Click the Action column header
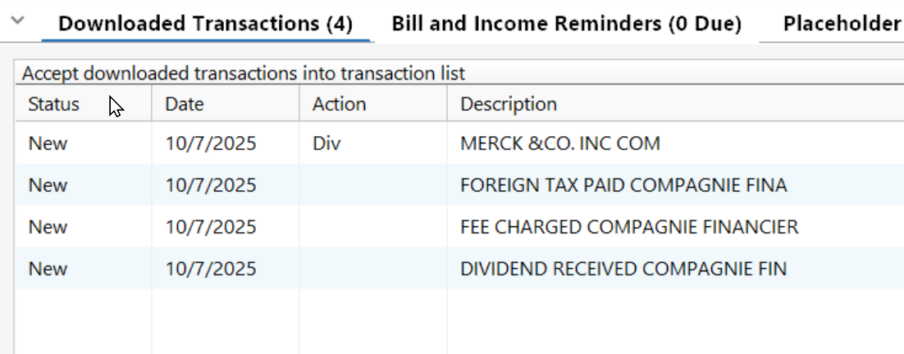The width and height of the screenshot is (904, 354). (x=339, y=104)
